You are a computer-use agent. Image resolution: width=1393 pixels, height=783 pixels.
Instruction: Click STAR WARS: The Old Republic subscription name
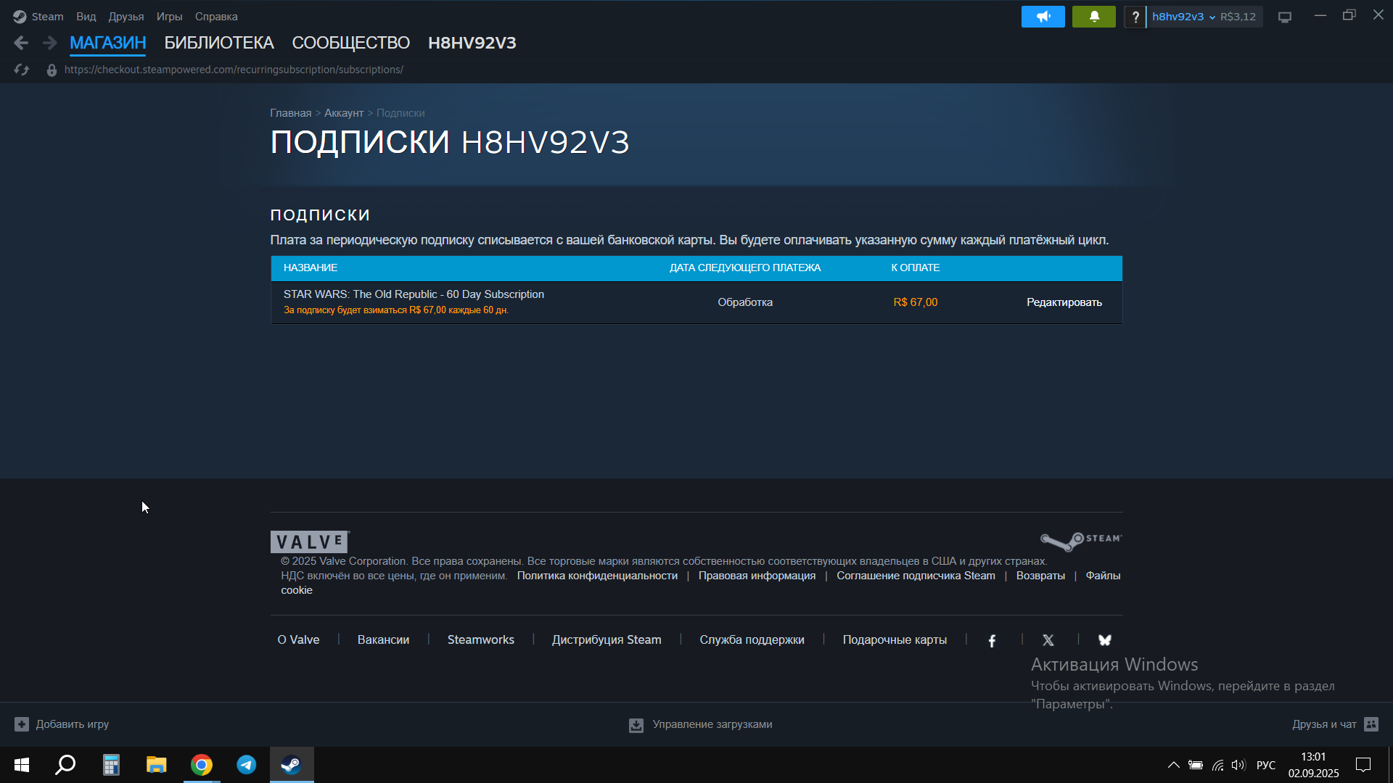click(414, 294)
